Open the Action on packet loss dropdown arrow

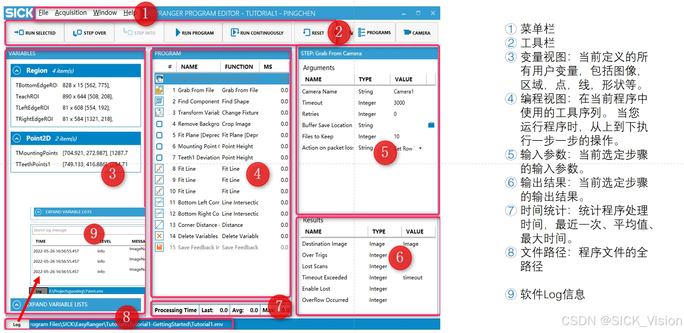click(420, 148)
